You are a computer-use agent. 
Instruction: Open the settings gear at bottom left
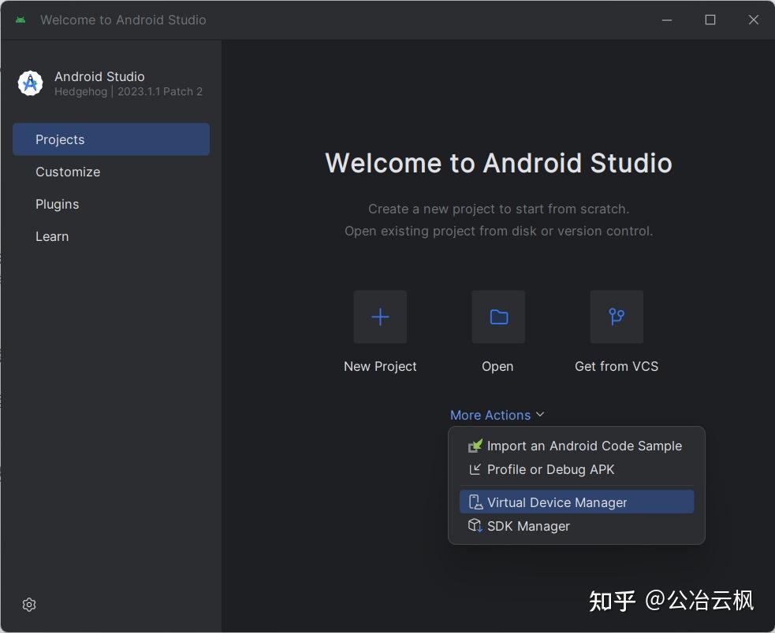(29, 605)
